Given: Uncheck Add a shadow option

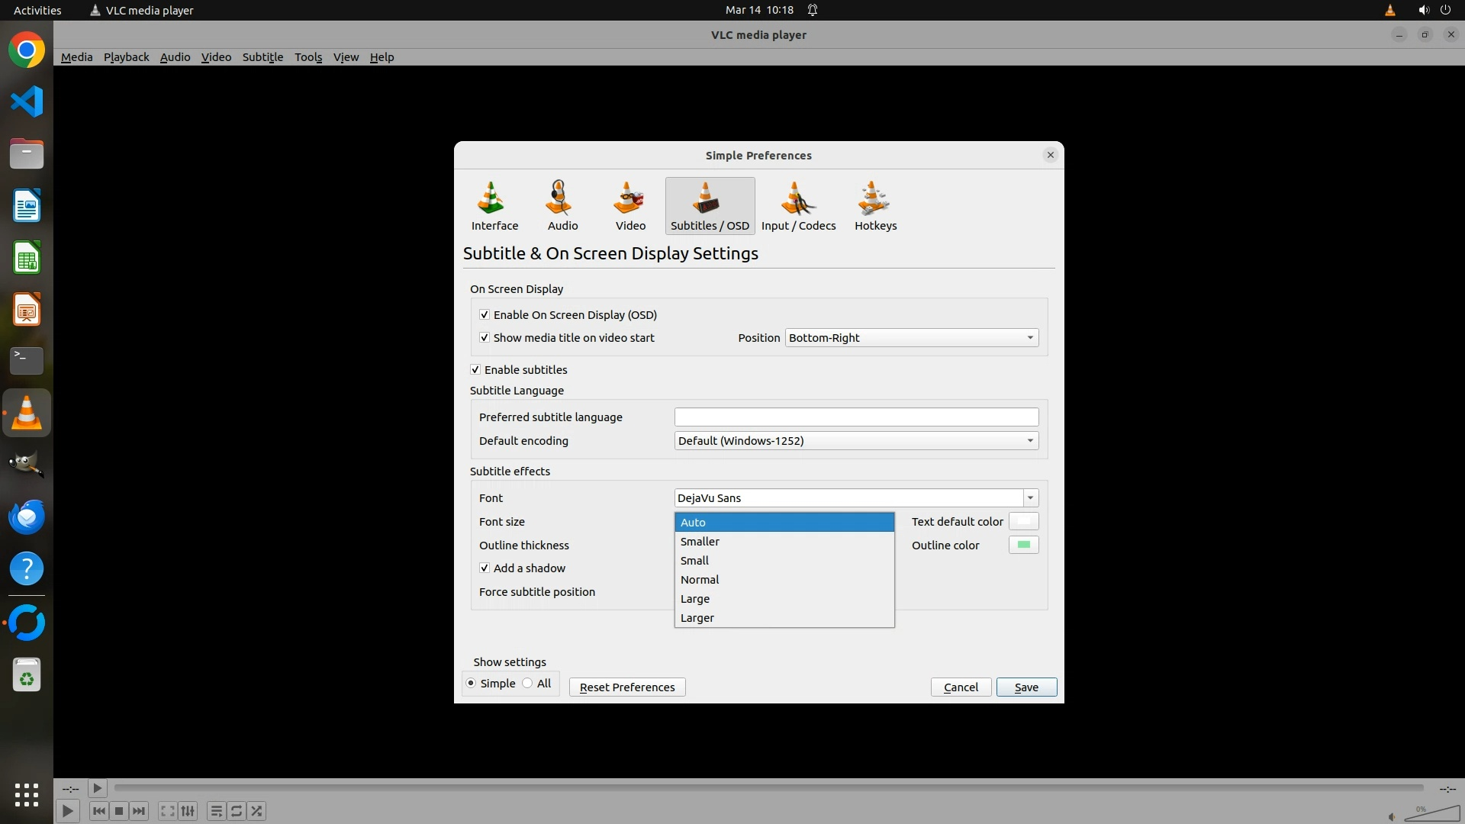Looking at the screenshot, I should (485, 568).
